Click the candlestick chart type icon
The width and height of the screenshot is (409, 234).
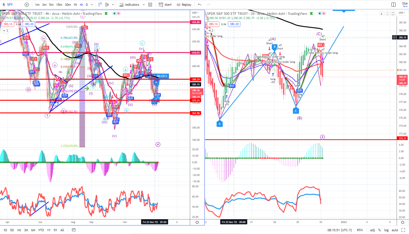click(x=107, y=5)
